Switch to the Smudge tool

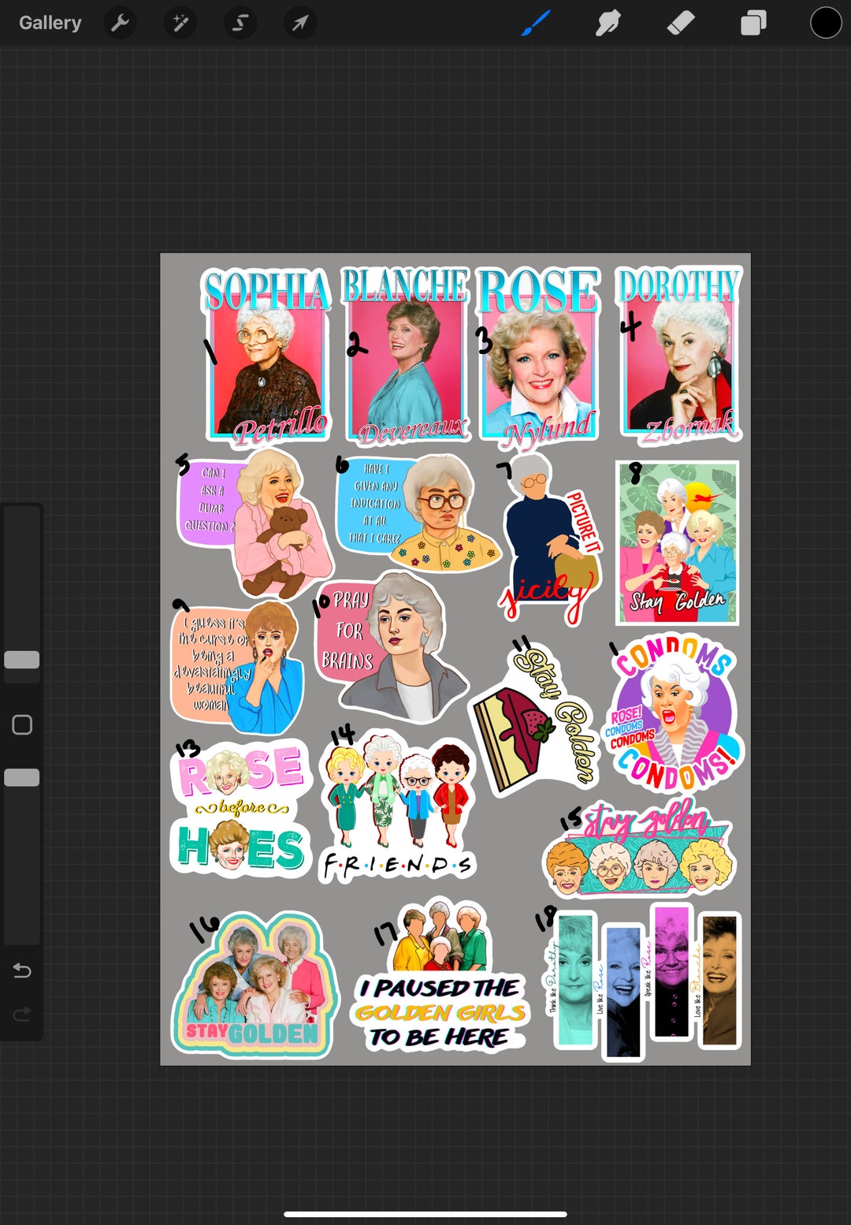pyautogui.click(x=606, y=23)
